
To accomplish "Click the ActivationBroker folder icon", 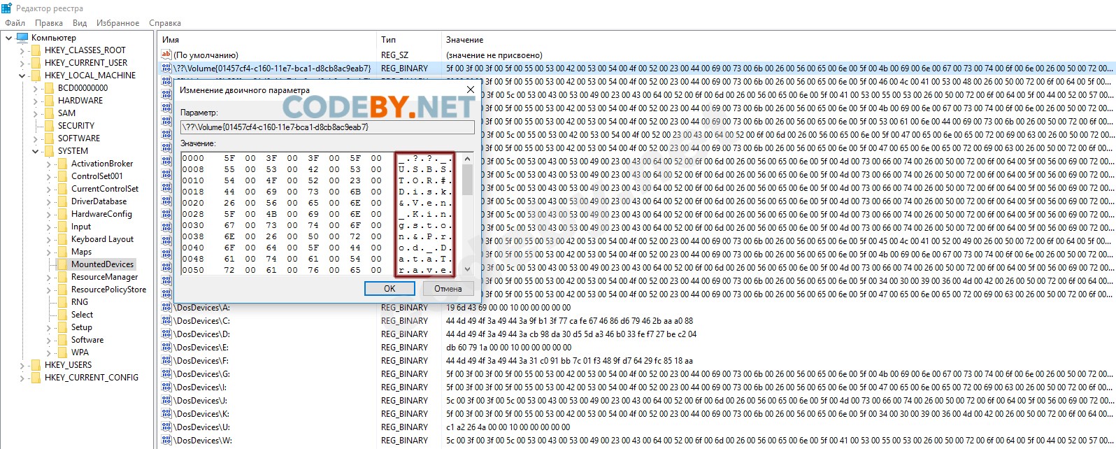I will tap(62, 164).
